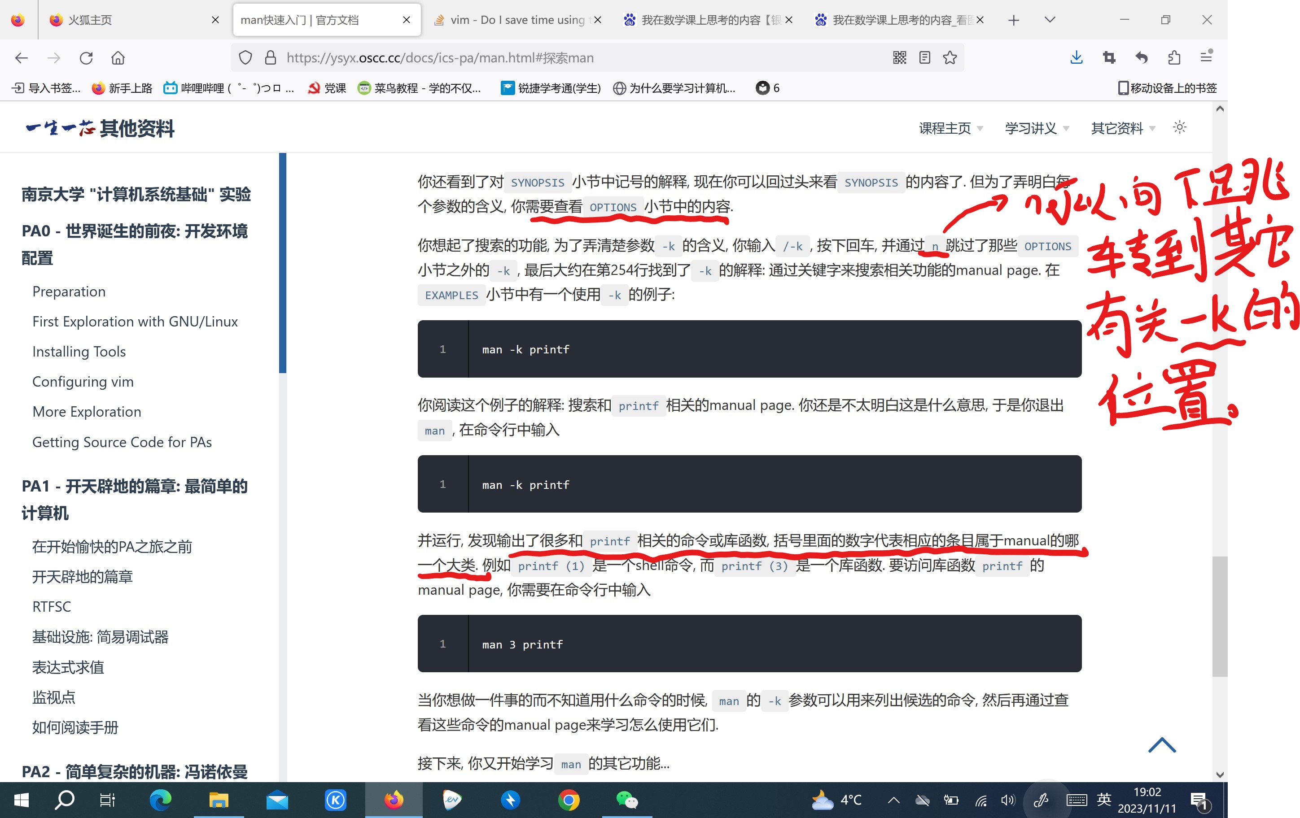Toggle the site light/dark theme
The height and width of the screenshot is (818, 1300).
[x=1180, y=128]
